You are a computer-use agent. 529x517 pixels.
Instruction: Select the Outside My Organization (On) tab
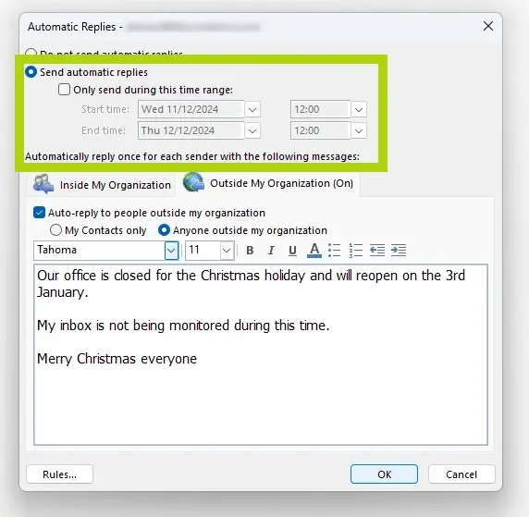pyautogui.click(x=268, y=183)
